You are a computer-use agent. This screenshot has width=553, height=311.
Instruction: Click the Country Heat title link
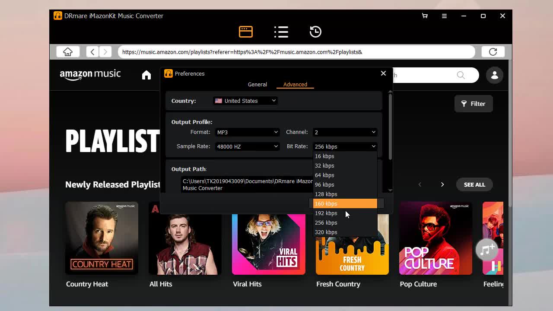coord(87,284)
